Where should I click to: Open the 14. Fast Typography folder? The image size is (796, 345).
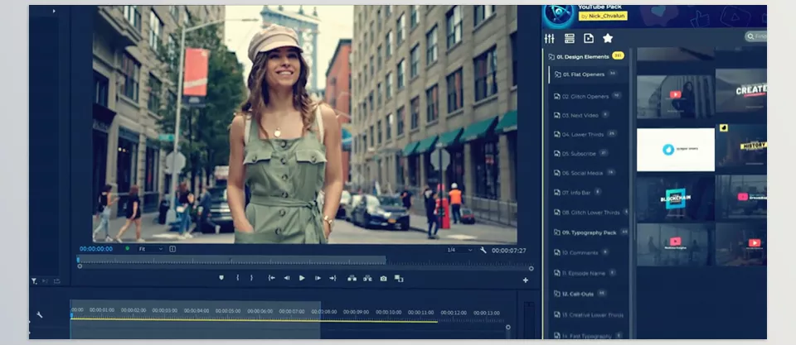[589, 336]
